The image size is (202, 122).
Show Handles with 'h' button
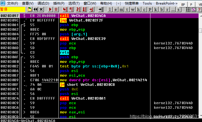tap(138, 9)
